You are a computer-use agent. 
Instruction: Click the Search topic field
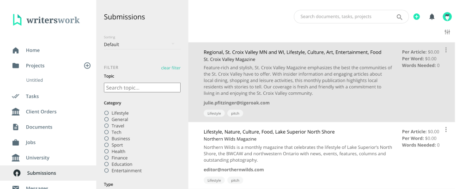tap(142, 88)
